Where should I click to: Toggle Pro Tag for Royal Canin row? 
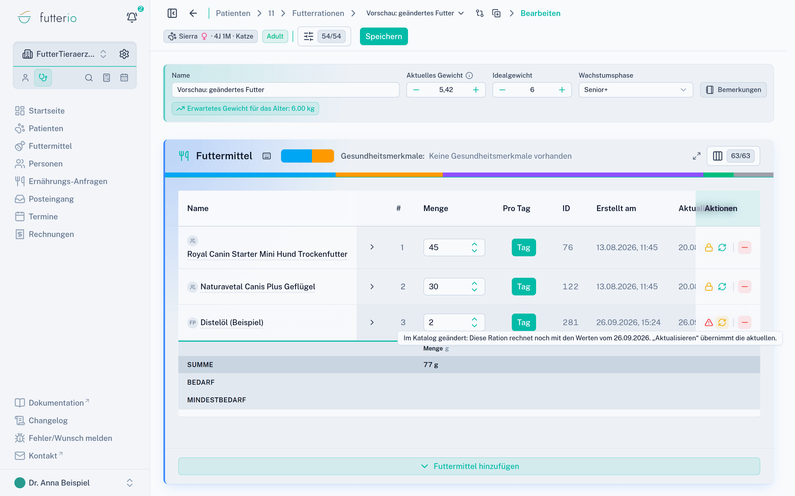(524, 247)
